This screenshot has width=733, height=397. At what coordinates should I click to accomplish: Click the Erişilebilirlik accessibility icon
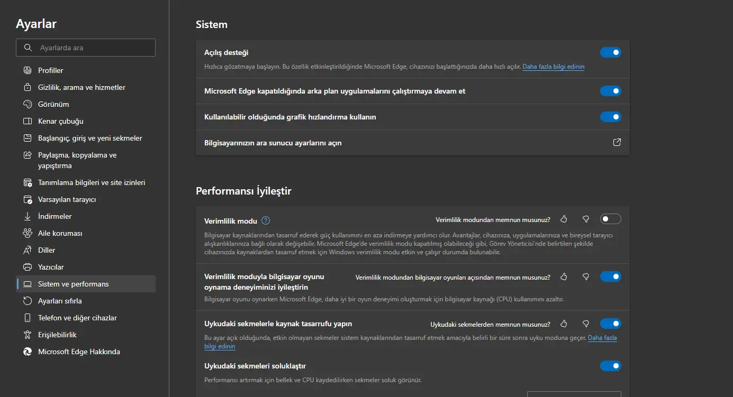pyautogui.click(x=28, y=335)
